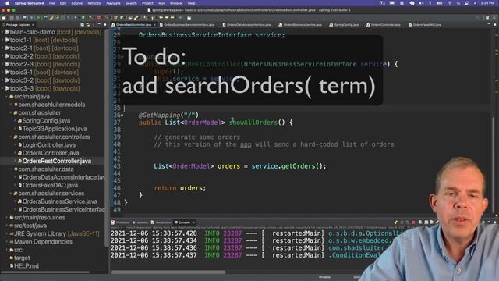The image size is (499, 281).
Task: Expand the topic1-1 project node
Action: (3, 40)
